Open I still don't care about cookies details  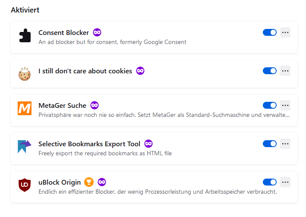[x=85, y=71]
